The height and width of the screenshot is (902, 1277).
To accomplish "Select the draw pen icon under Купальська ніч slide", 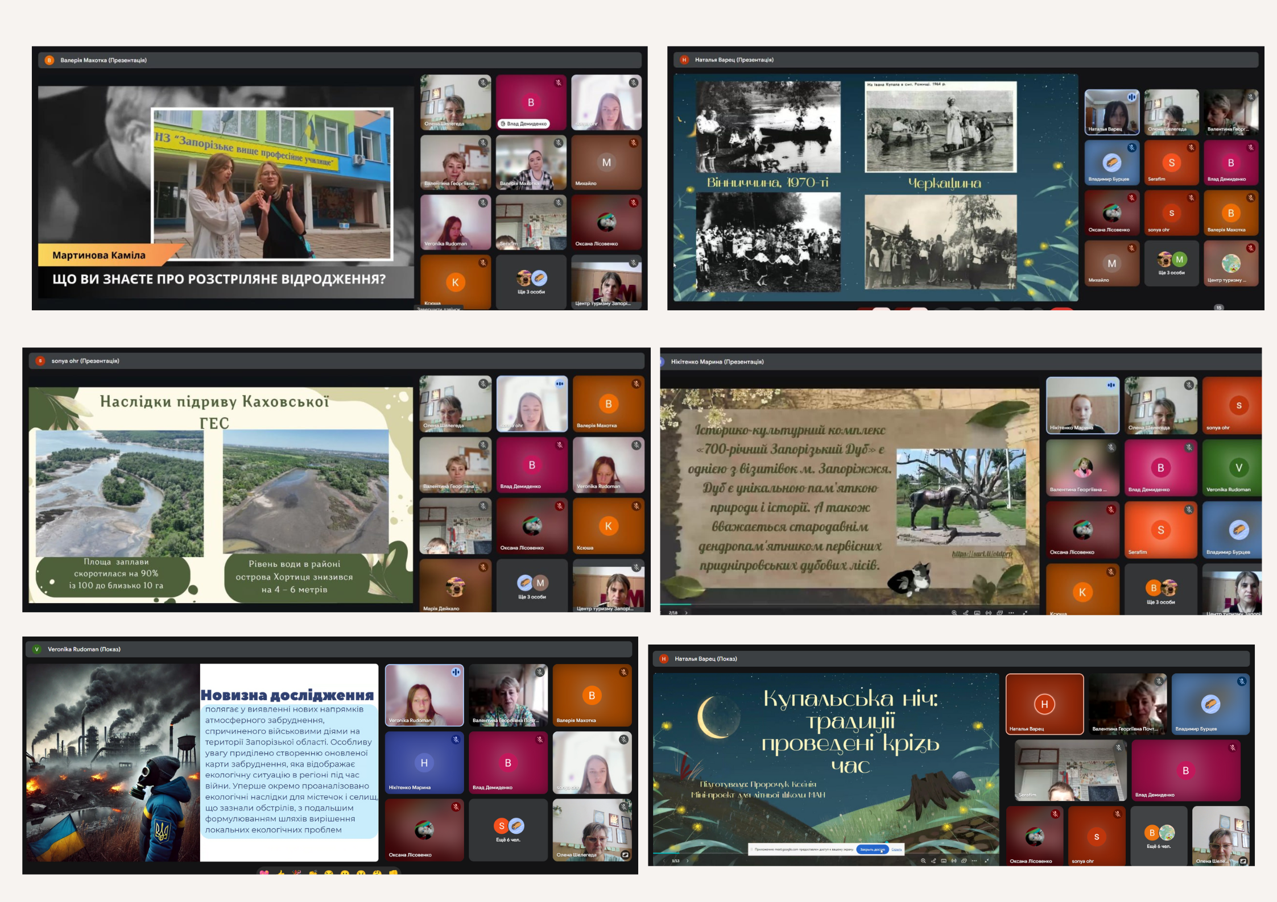I will (933, 861).
